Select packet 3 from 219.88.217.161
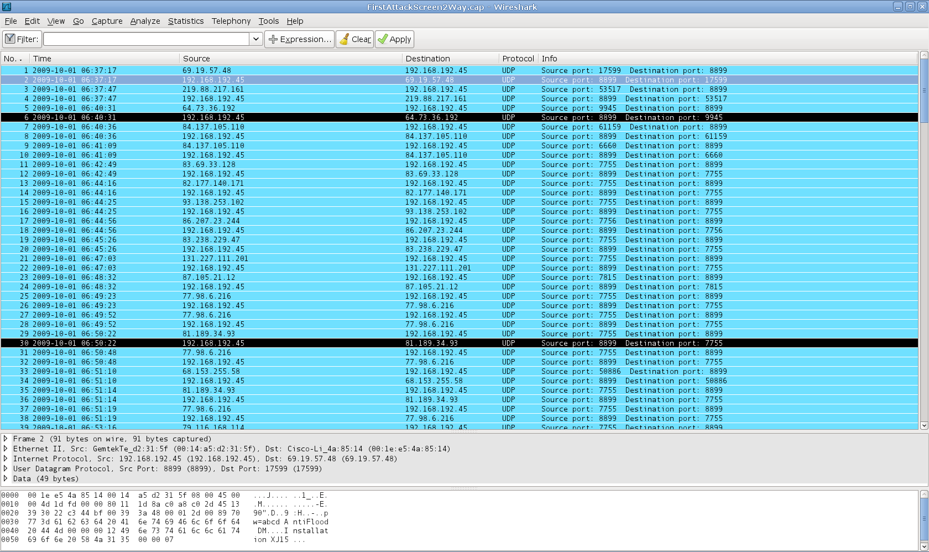Screen dimensions: 929x552 click(x=459, y=89)
